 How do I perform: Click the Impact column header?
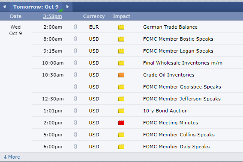[x=122, y=16]
